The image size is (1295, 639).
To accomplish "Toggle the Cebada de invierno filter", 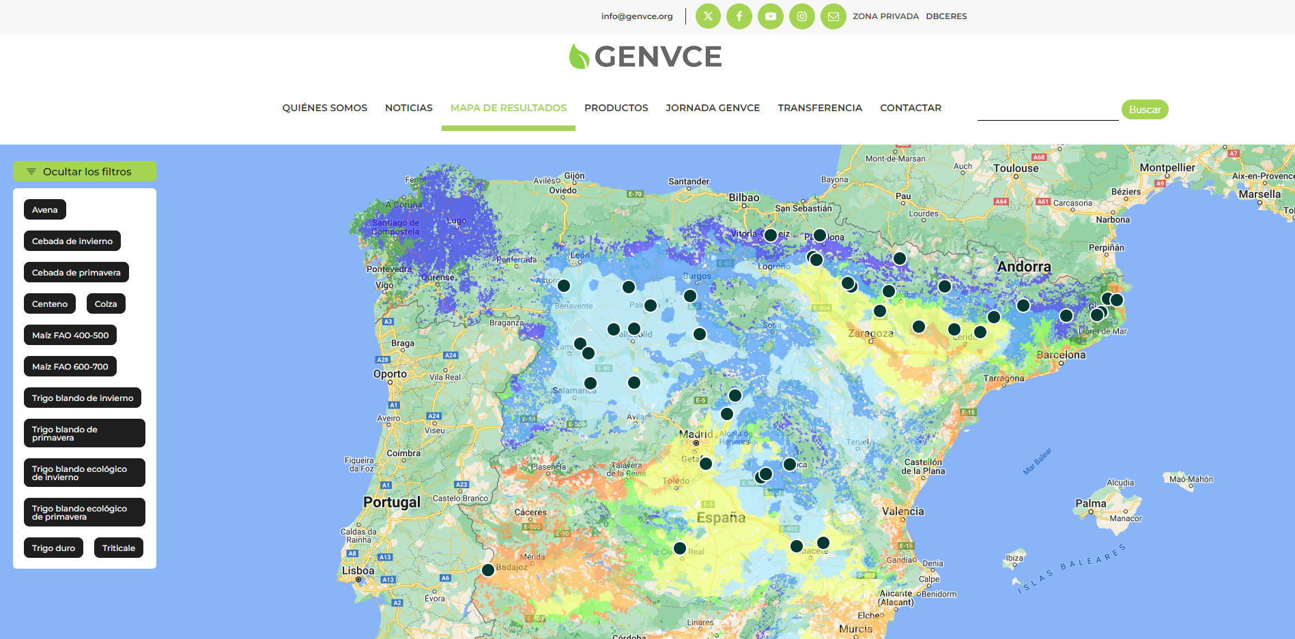I will click(x=72, y=241).
